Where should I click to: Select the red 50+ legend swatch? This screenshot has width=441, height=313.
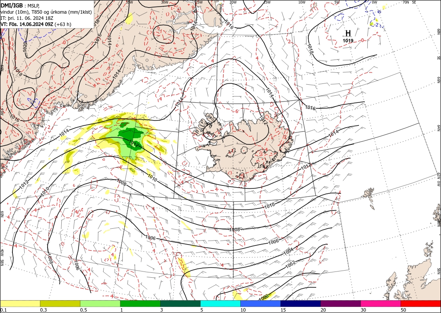[x=421, y=303]
